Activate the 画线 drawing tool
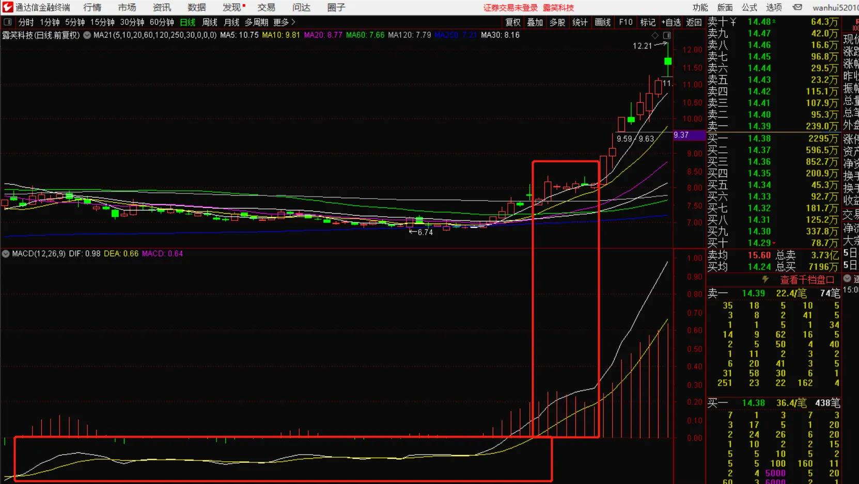 [x=603, y=22]
